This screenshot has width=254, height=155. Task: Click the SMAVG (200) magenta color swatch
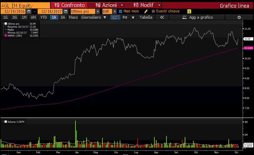[6, 36]
